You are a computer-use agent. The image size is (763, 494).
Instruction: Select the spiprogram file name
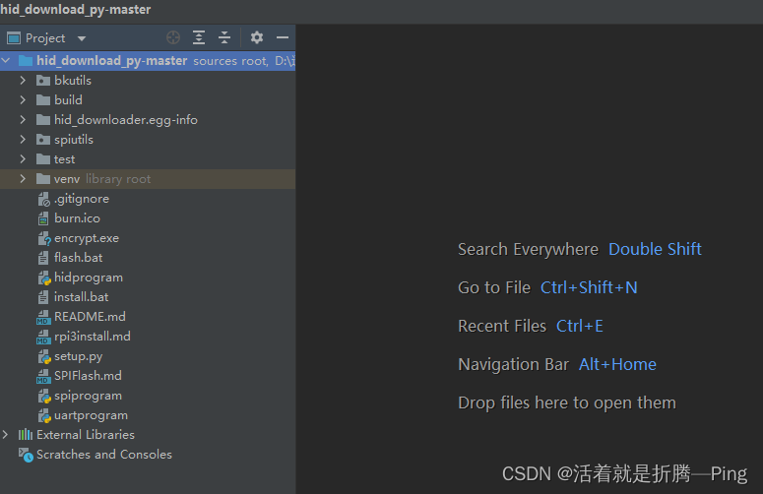click(88, 396)
